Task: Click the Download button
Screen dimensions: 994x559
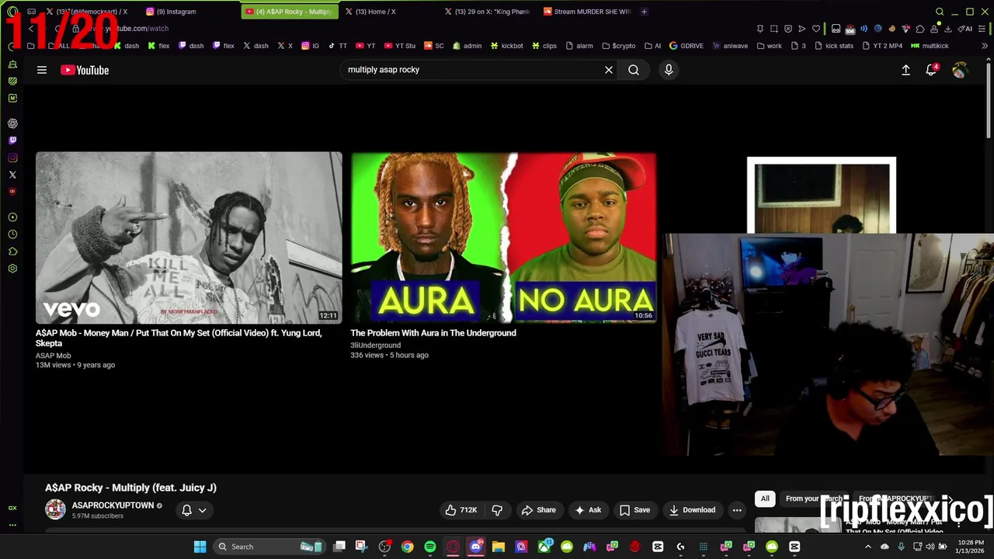Action: click(x=692, y=510)
